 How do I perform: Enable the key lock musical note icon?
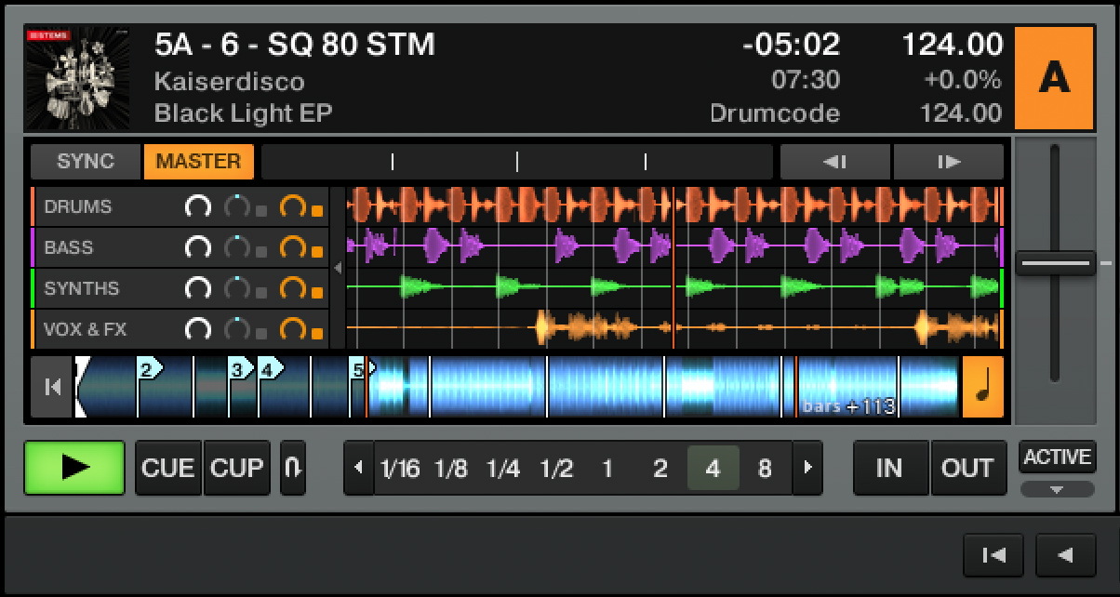(983, 387)
